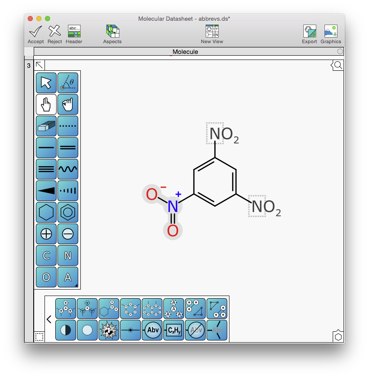
Task: Open New View from the toolbar
Action: tap(212, 34)
